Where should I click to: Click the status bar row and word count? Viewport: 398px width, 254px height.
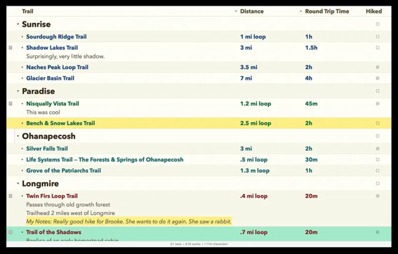tap(199, 244)
